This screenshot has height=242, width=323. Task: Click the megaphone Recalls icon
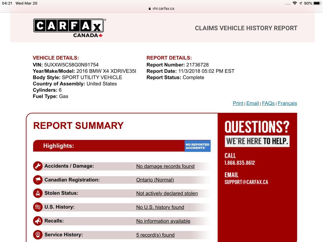[38, 221]
